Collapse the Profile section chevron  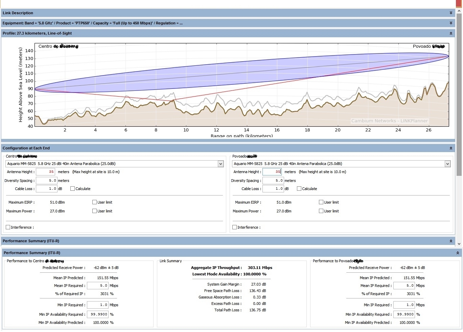coord(451,33)
